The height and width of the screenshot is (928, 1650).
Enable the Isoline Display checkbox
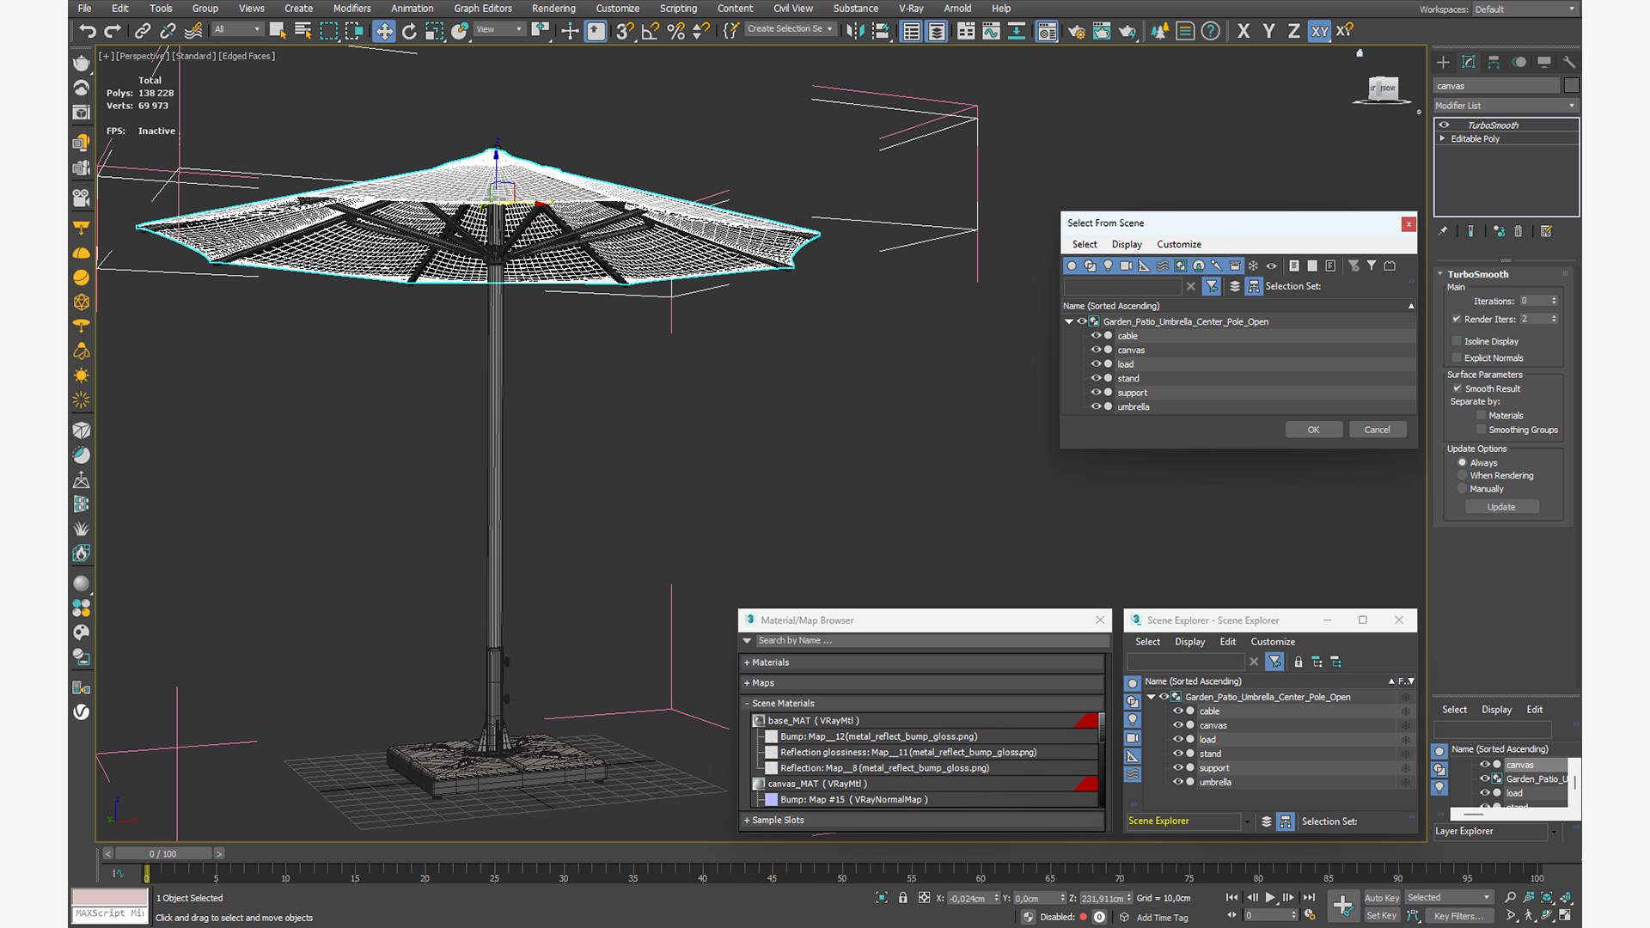pyautogui.click(x=1457, y=341)
